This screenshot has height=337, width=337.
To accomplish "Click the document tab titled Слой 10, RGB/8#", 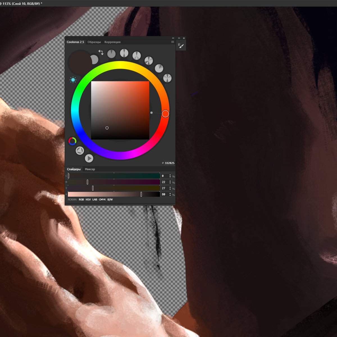I will coord(21,3).
